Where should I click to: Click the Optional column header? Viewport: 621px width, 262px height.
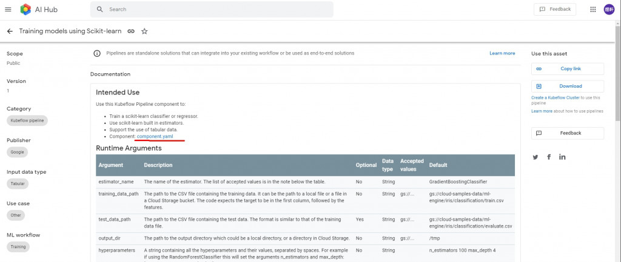(x=366, y=165)
